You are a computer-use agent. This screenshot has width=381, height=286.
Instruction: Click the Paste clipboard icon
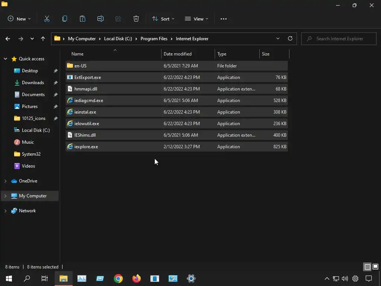[x=83, y=19]
